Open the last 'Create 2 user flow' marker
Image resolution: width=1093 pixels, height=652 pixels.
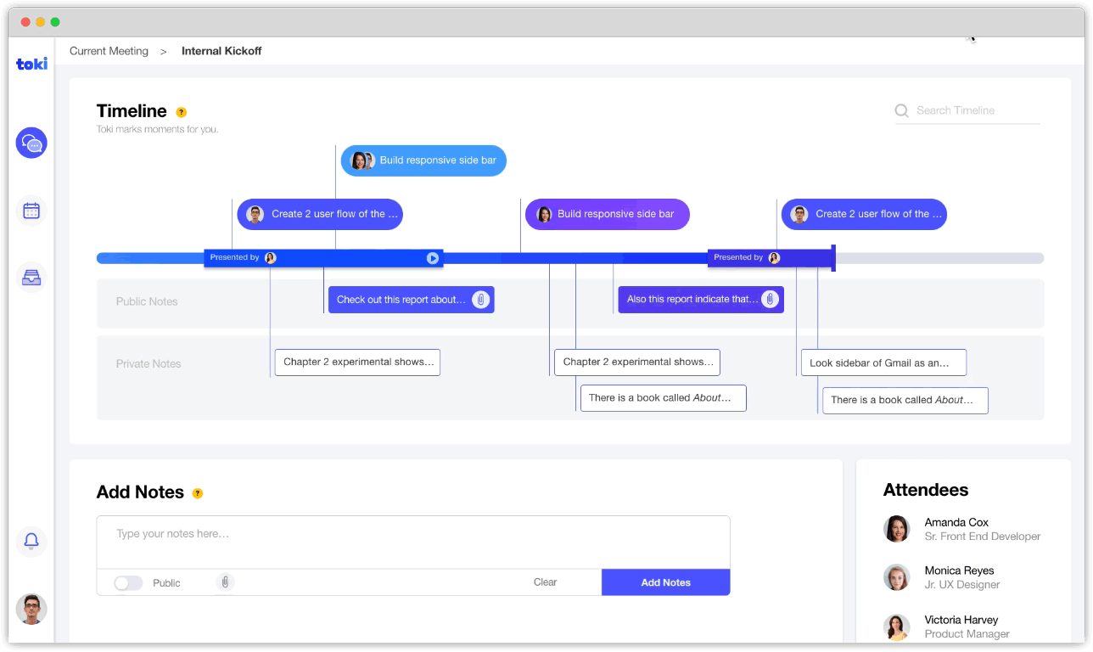click(864, 214)
